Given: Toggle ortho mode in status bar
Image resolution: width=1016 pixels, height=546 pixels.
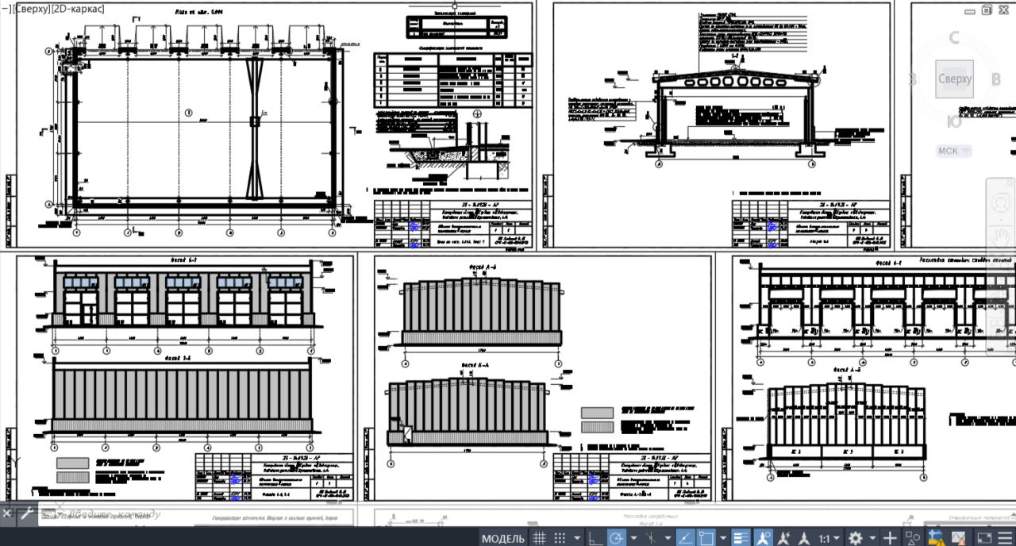Looking at the screenshot, I should (x=595, y=538).
